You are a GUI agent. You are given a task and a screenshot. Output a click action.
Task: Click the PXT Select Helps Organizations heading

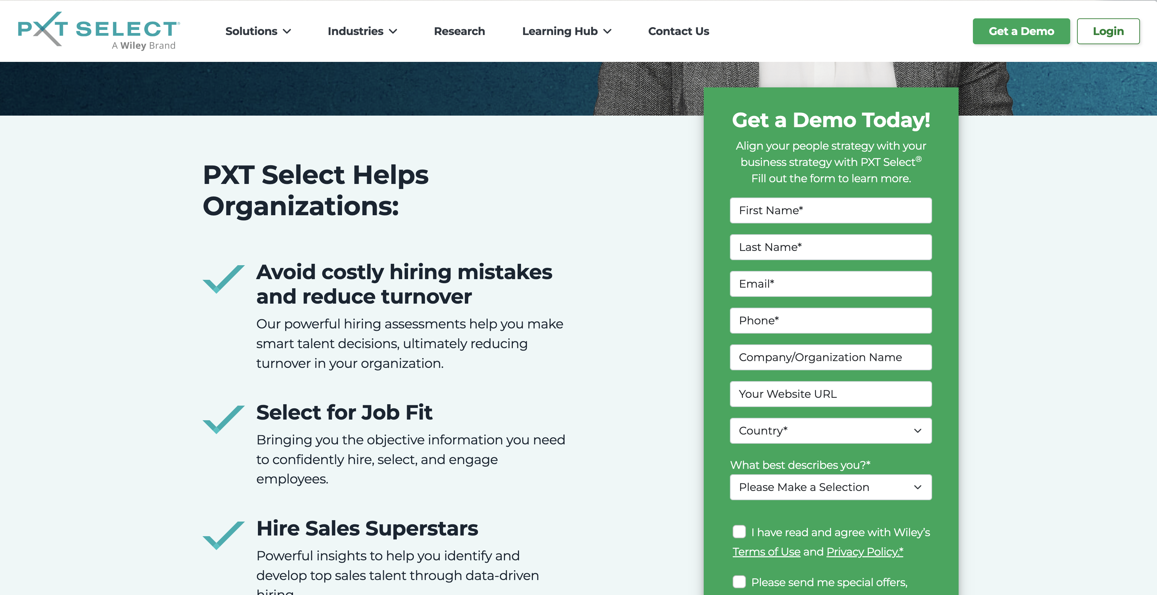(315, 190)
